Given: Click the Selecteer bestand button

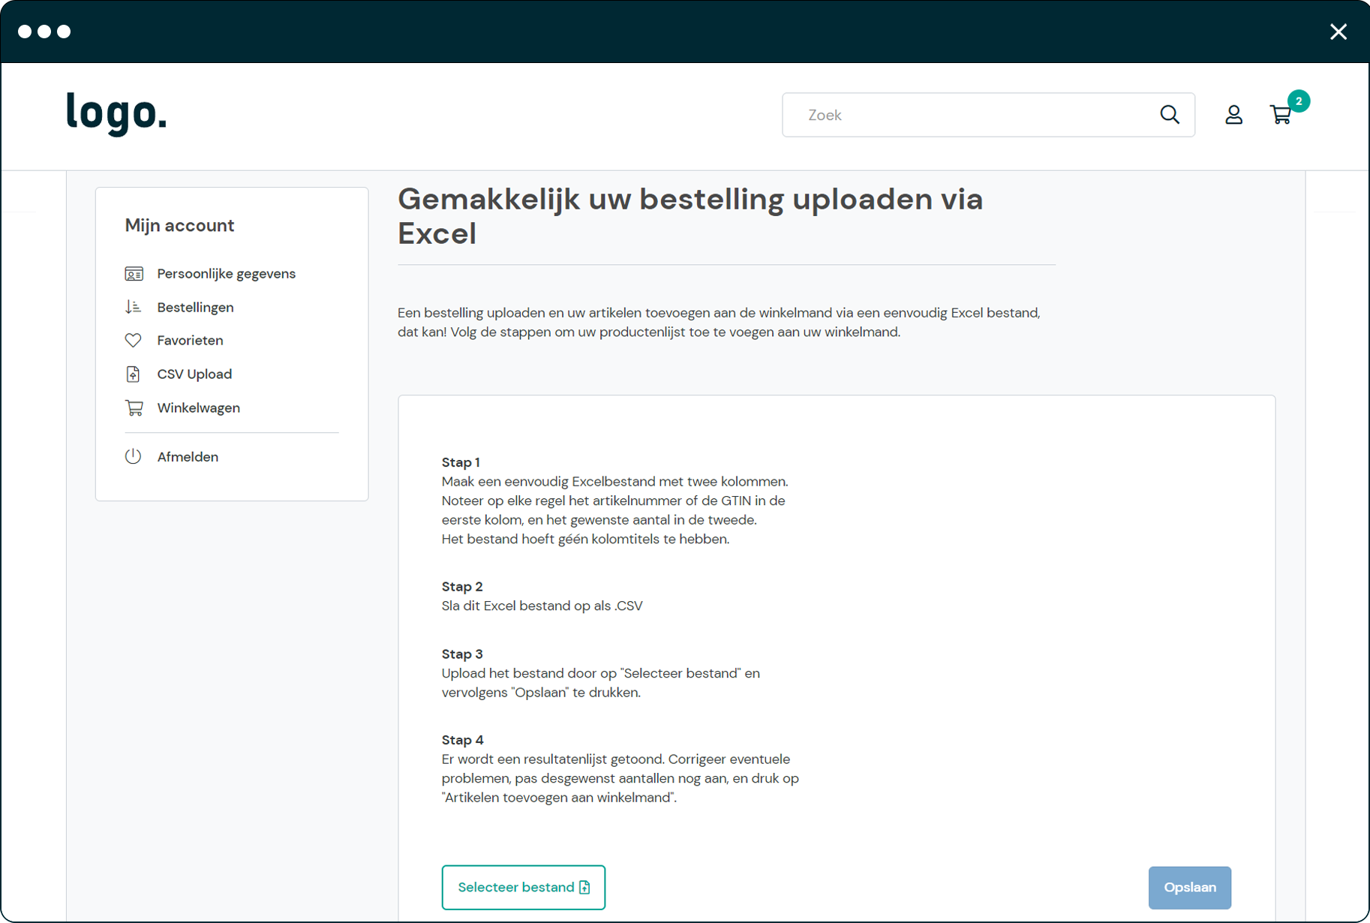Looking at the screenshot, I should 524,887.
